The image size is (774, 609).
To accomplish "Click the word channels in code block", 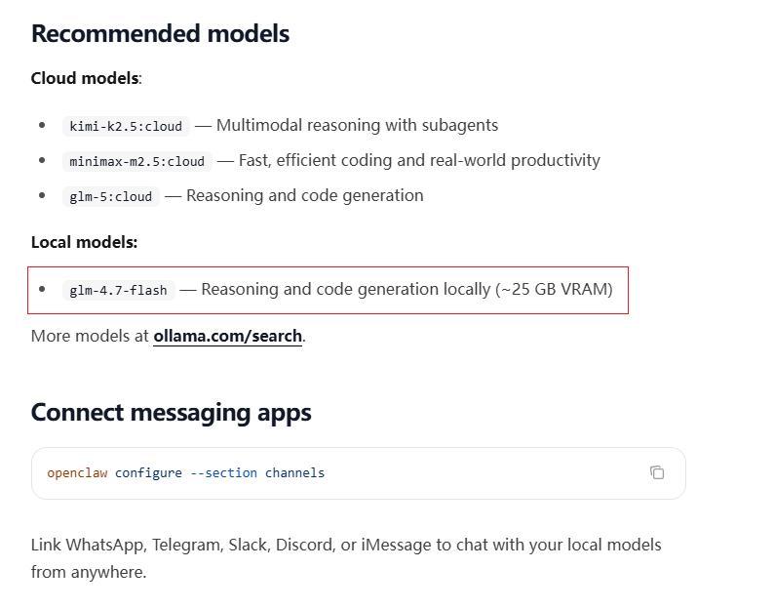I will pyautogui.click(x=294, y=472).
